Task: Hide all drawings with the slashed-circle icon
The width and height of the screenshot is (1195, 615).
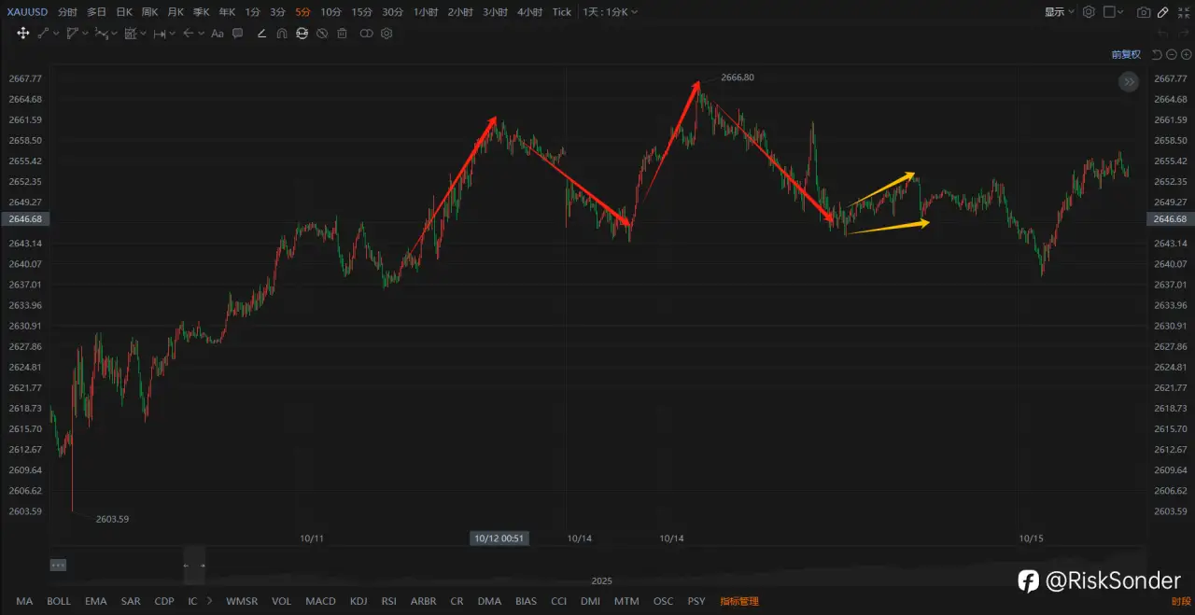Action: [322, 33]
